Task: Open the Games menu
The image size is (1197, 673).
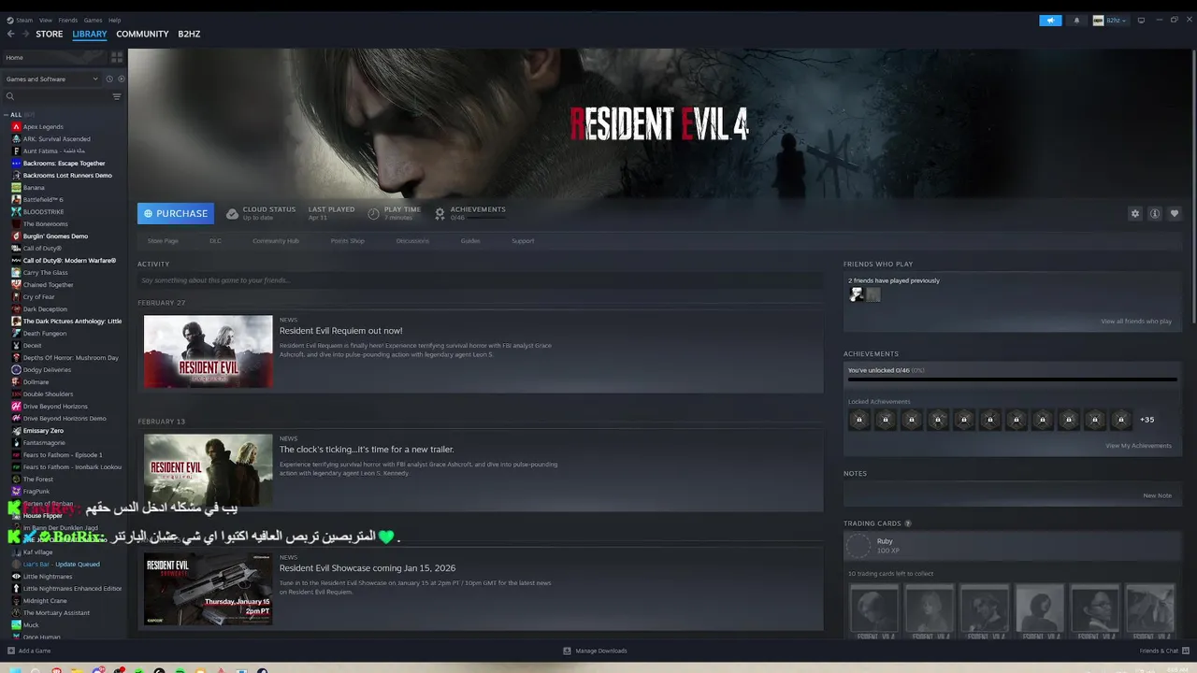Action: 94,20
